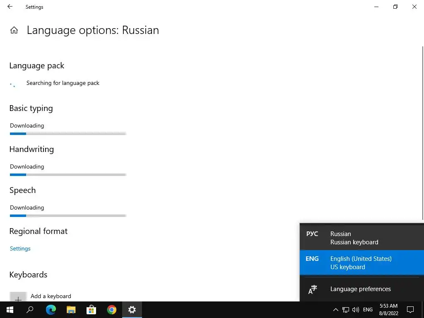Restore down the Settings window
The height and width of the screenshot is (318, 424).
(x=395, y=7)
